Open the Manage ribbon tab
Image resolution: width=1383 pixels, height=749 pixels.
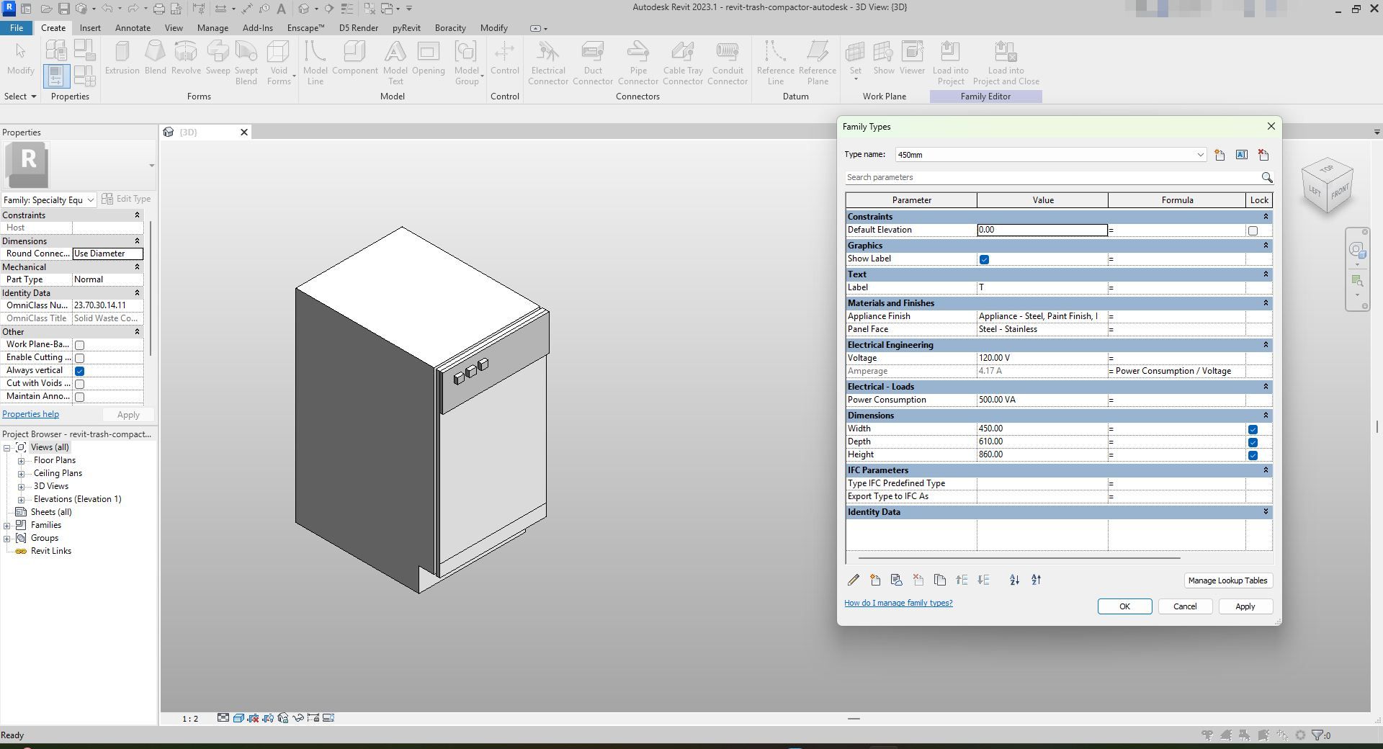click(212, 28)
